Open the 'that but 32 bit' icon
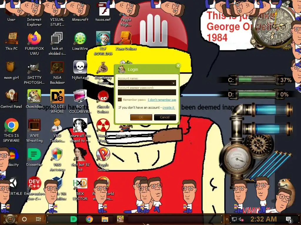301x225 pixels. click(80, 159)
